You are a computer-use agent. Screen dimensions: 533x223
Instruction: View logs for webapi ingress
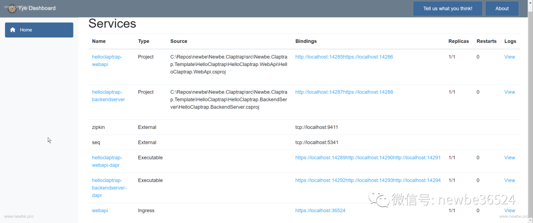coord(509,211)
